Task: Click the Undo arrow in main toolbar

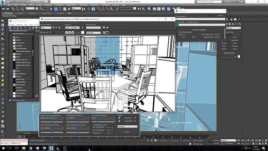Action: point(3,9)
